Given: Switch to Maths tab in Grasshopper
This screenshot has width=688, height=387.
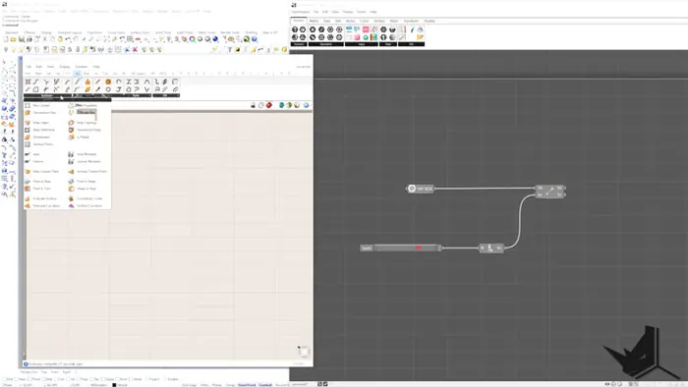Looking at the screenshot, I should coord(314,21).
